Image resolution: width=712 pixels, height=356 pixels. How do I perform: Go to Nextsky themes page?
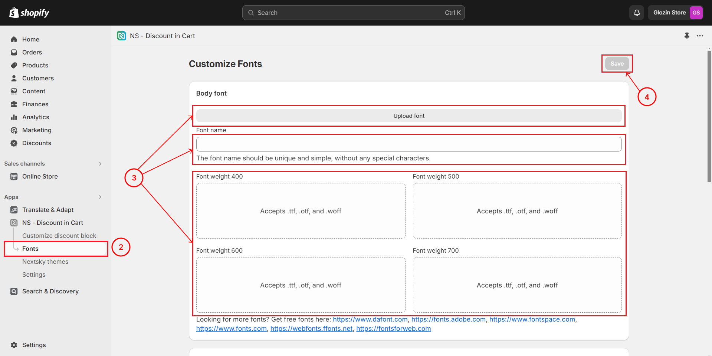point(45,262)
